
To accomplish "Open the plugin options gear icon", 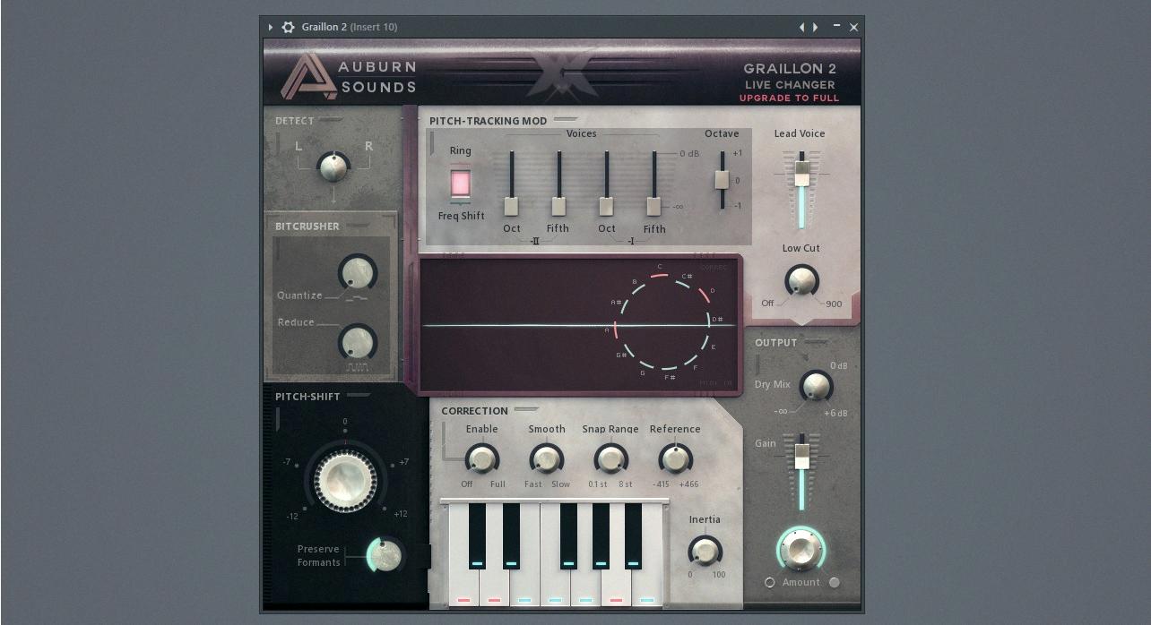I will tap(288, 27).
